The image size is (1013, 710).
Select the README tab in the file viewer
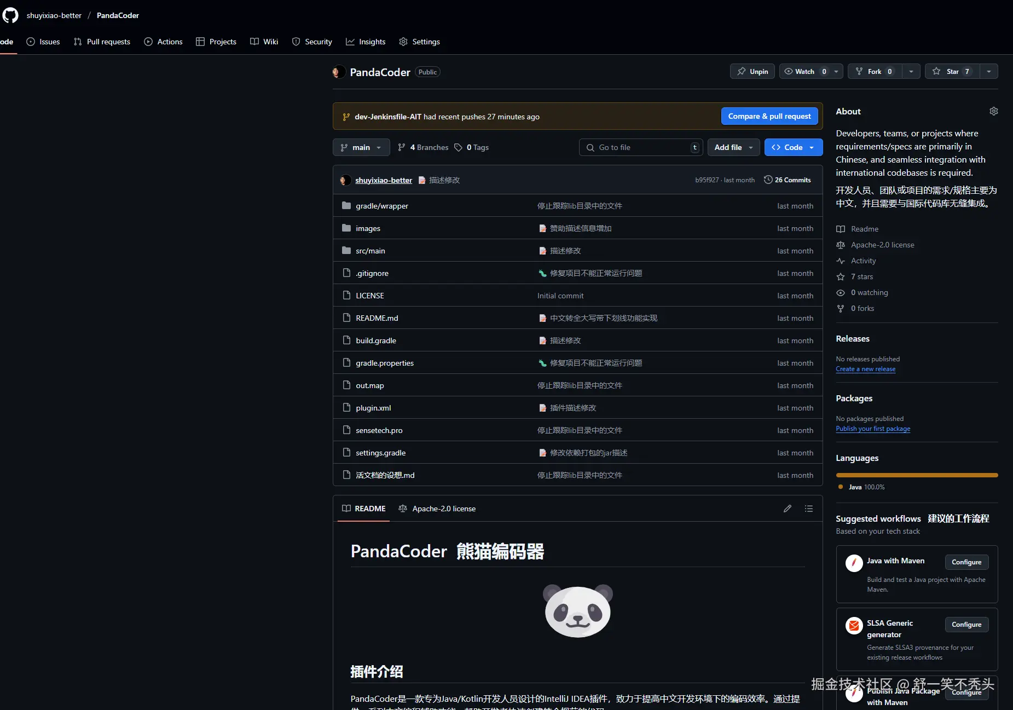[x=364, y=509]
